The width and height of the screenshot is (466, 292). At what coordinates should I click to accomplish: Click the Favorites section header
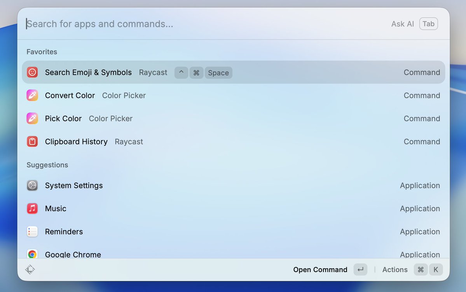tap(42, 52)
